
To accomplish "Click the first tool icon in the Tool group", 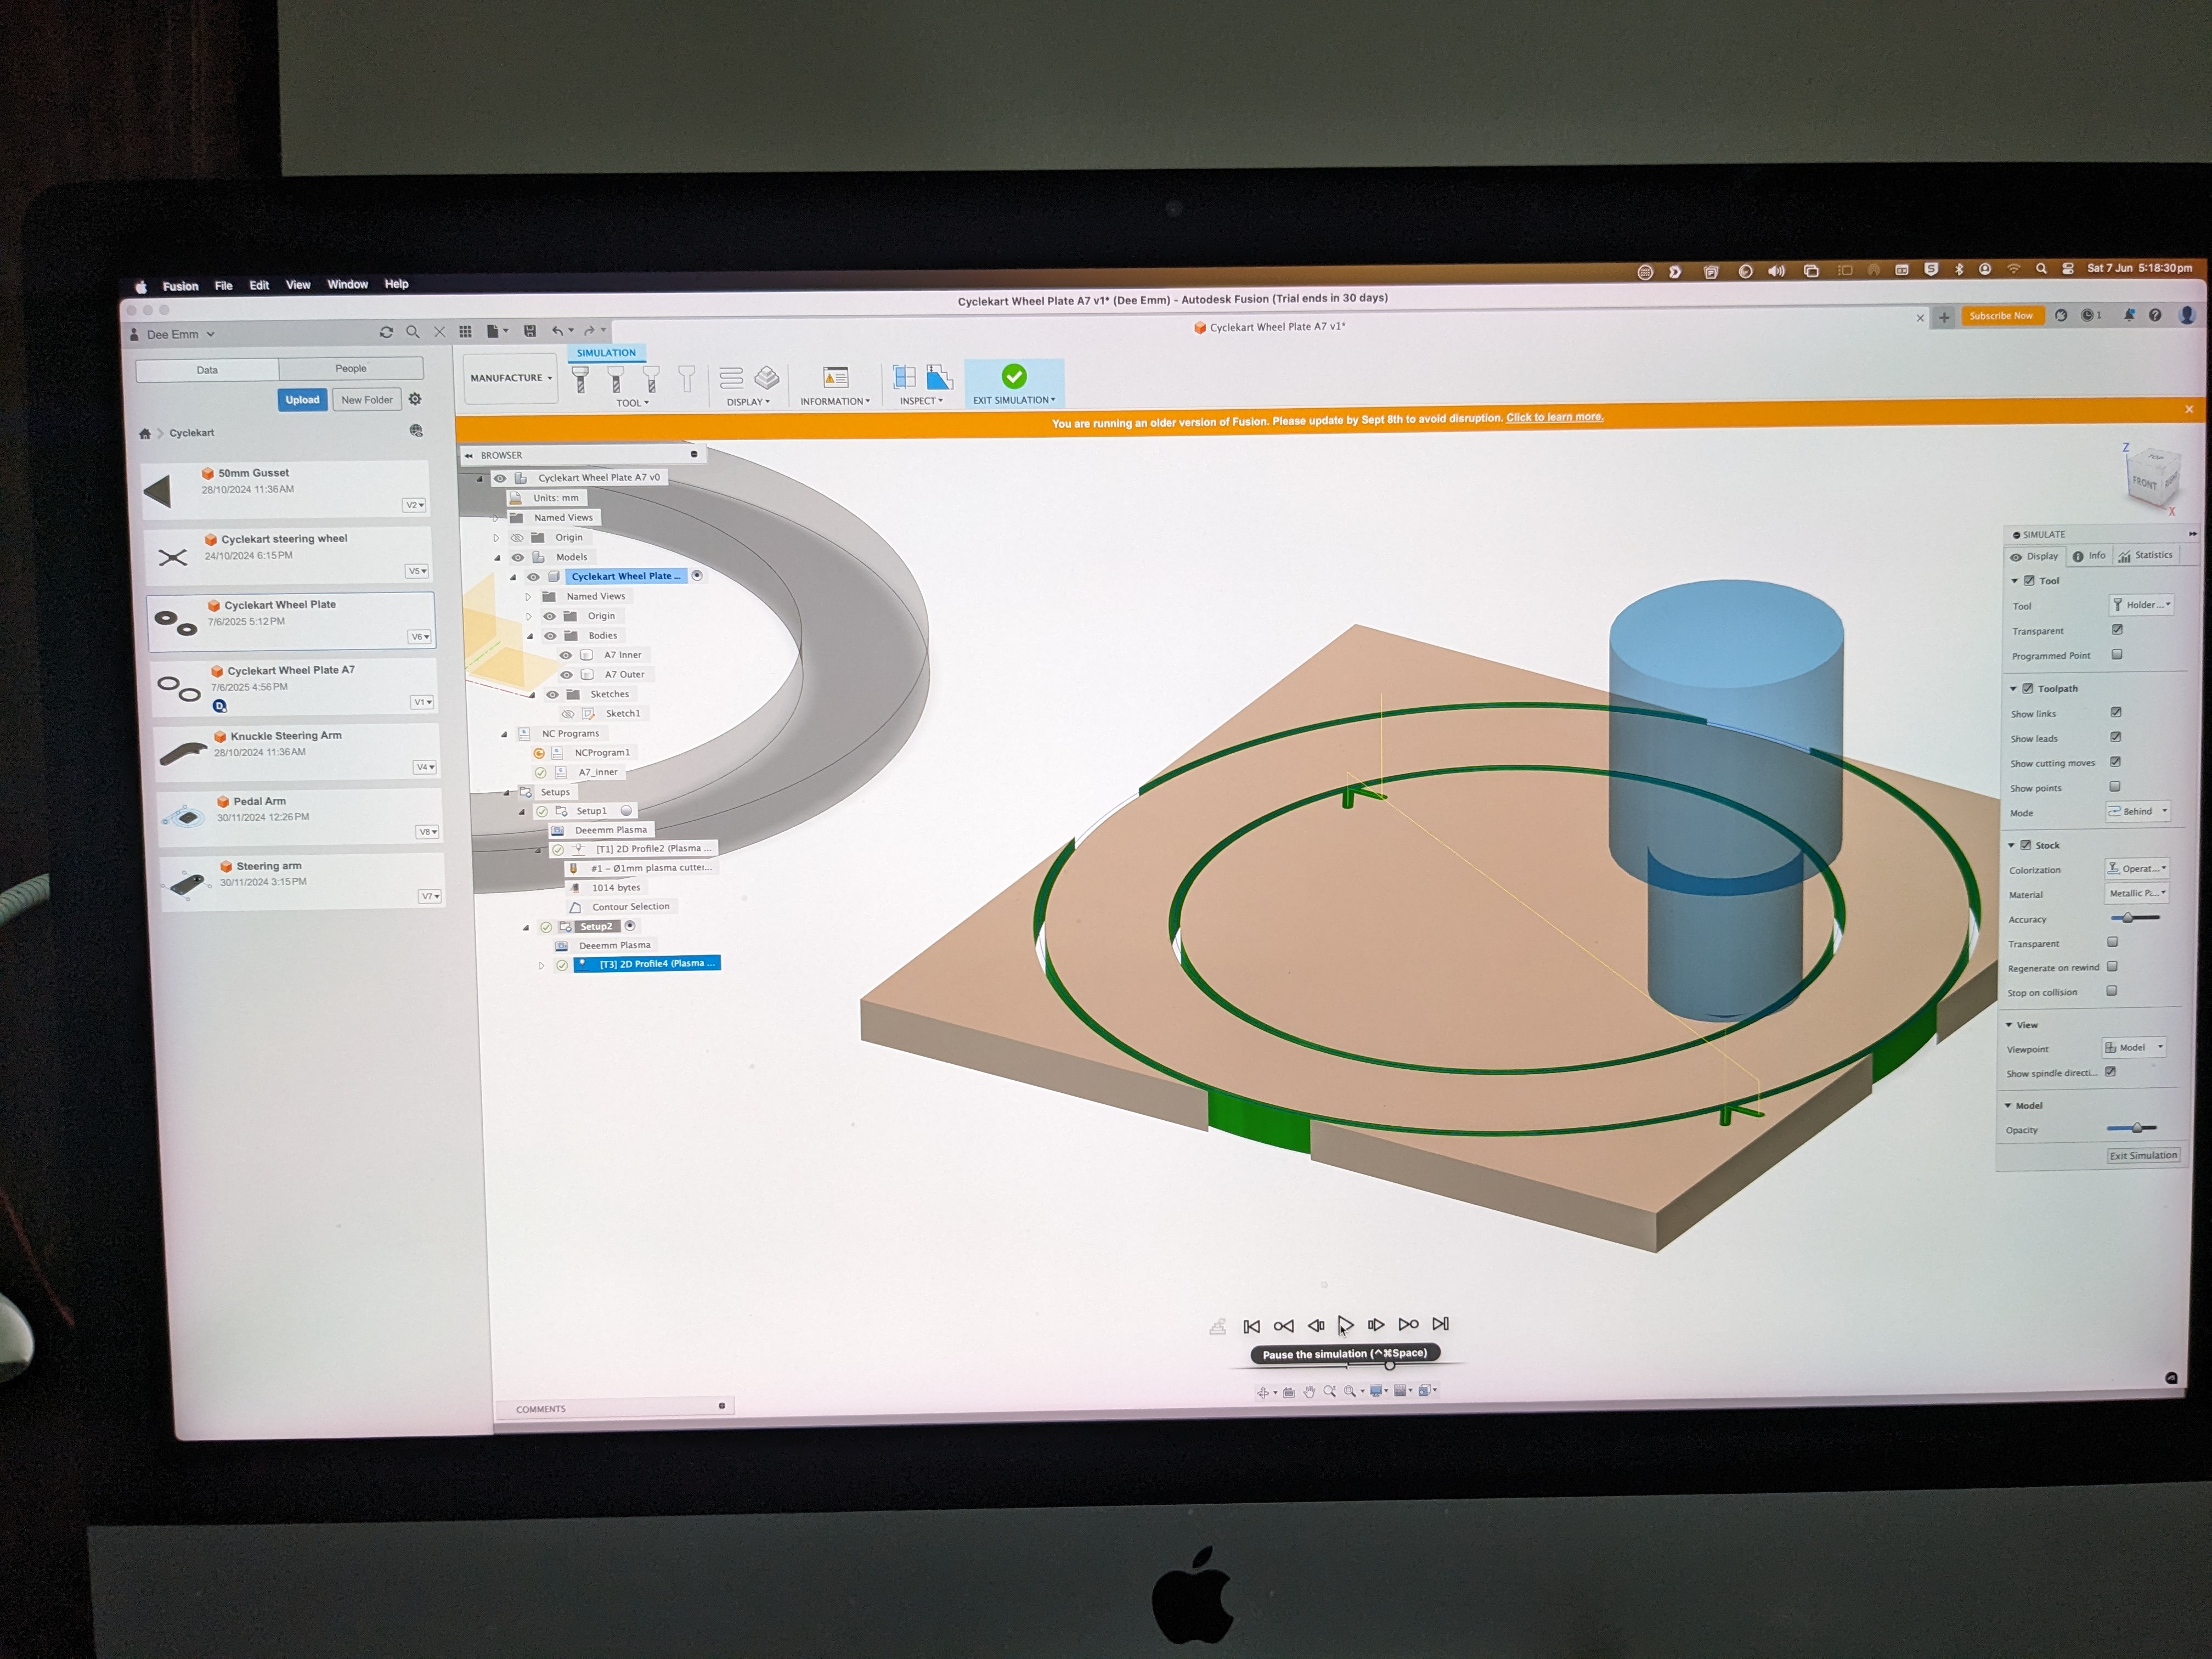I will tap(580, 379).
